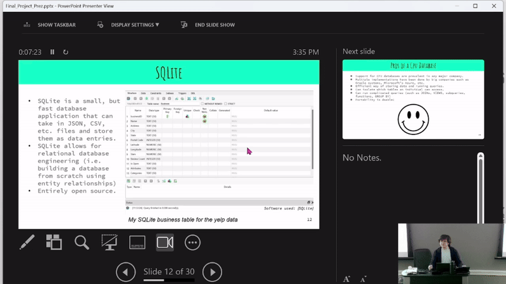Toggle subtitles on or off
The width and height of the screenshot is (506, 284).
coord(137,242)
